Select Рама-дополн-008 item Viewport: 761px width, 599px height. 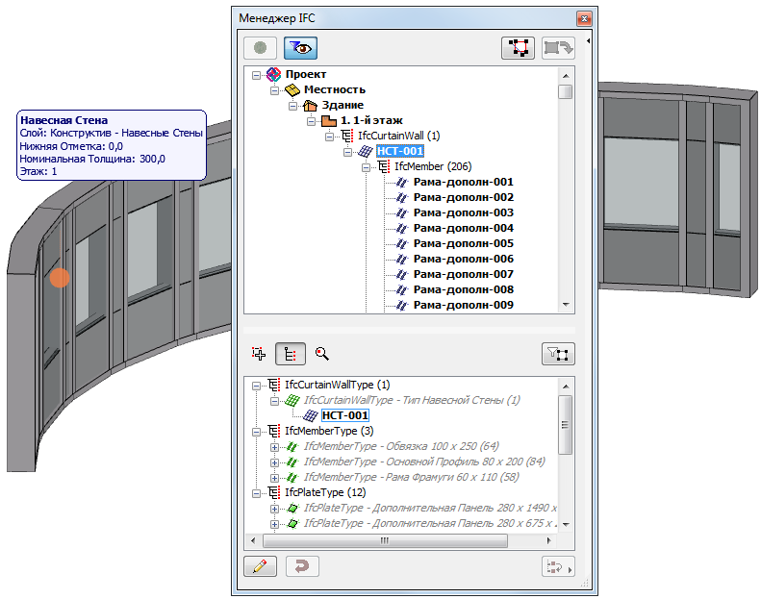[463, 289]
